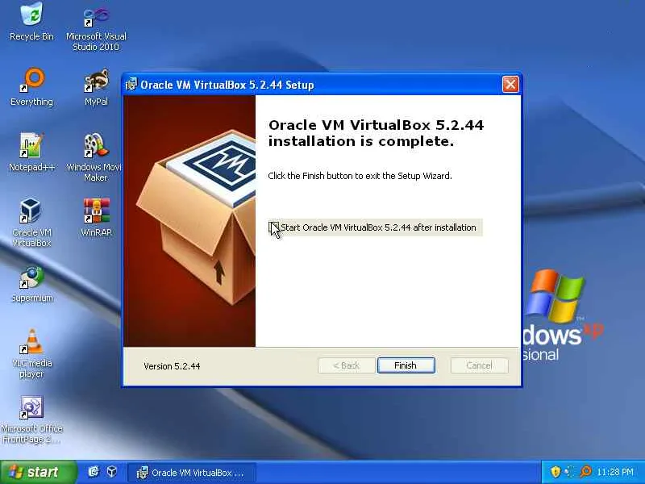
Task: Select the Everything search desktop shortcut
Action: click(31, 87)
